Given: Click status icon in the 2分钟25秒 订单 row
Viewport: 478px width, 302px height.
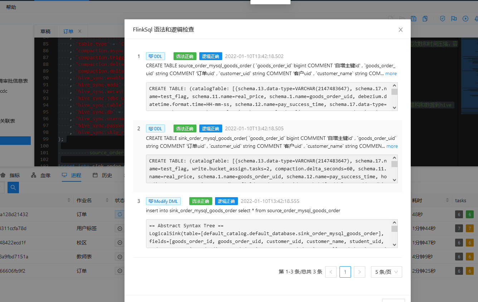Looking at the screenshot, I should point(120,271).
